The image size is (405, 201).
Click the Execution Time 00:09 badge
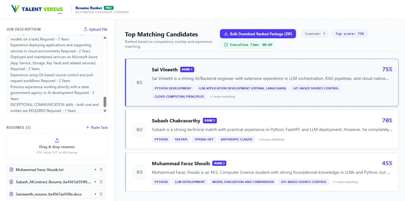click(248, 45)
